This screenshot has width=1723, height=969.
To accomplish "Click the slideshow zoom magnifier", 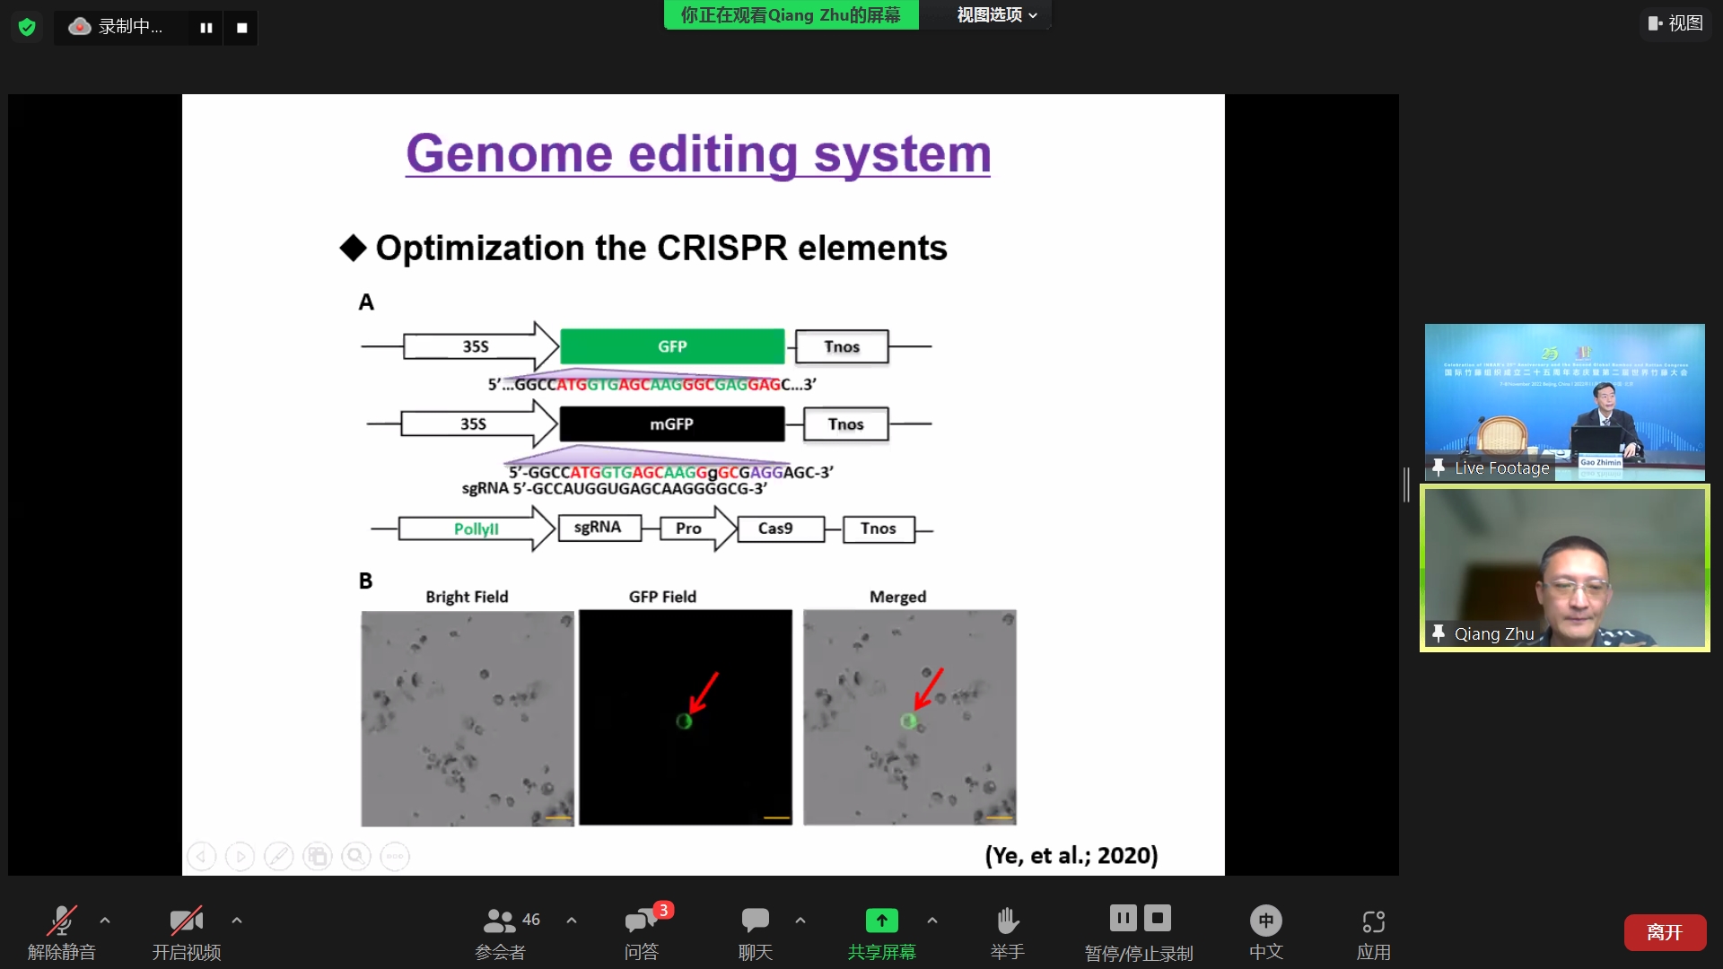I will (356, 856).
